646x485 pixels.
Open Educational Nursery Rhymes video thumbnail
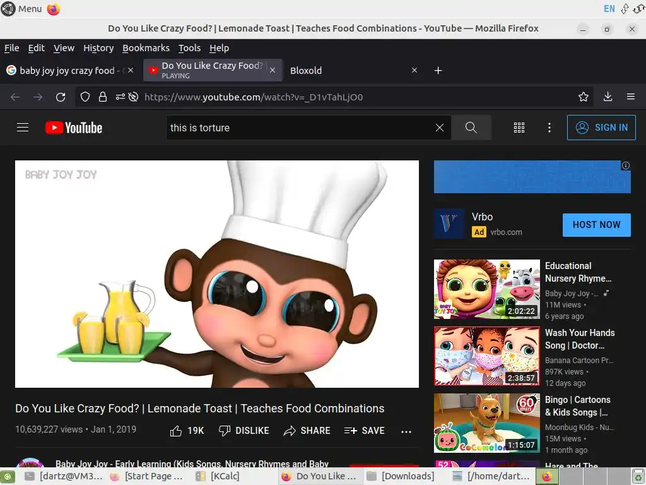[x=486, y=289]
